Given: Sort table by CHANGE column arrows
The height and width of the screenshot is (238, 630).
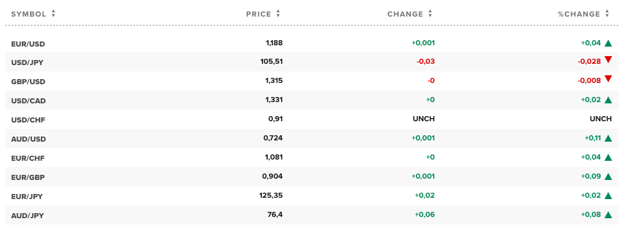Looking at the screenshot, I should (x=430, y=13).
